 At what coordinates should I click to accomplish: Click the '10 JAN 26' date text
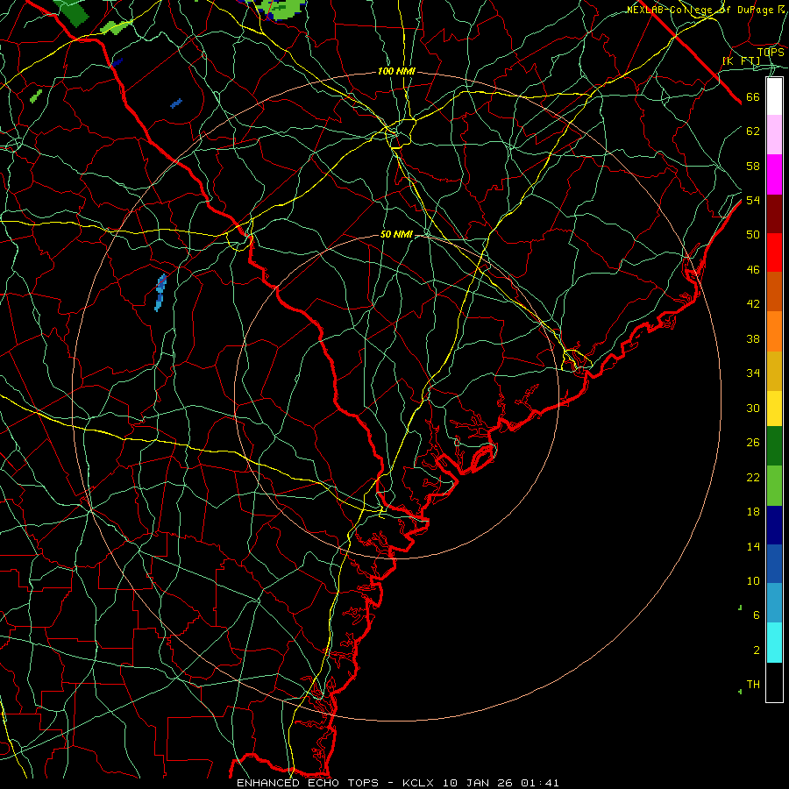[x=478, y=783]
